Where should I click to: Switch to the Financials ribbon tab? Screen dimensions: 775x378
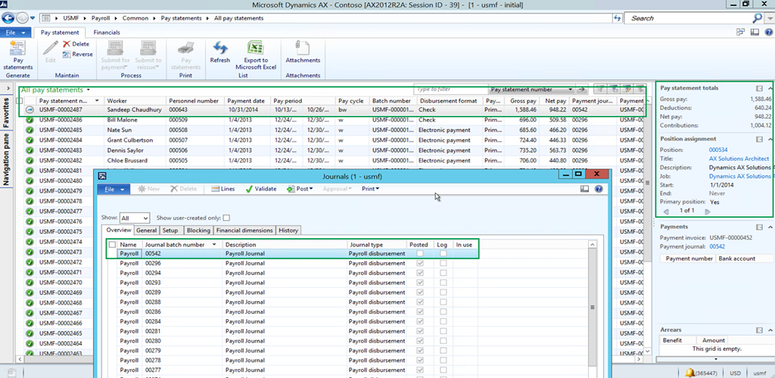point(106,33)
